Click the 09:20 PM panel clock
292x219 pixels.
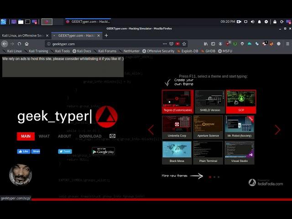click(x=228, y=21)
